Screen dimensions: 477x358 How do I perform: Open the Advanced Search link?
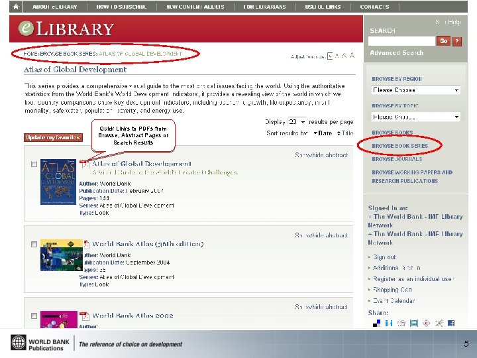[397, 52]
